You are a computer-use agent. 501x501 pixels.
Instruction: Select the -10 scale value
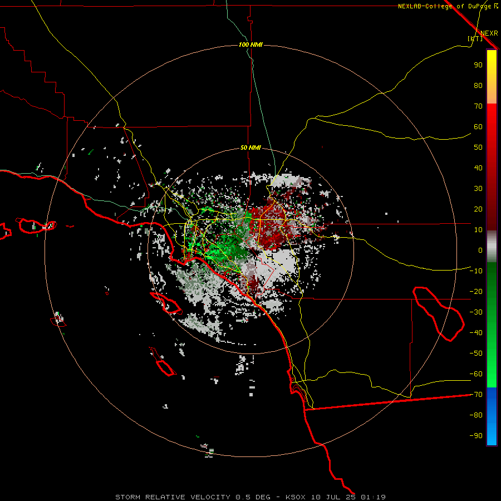(476, 271)
